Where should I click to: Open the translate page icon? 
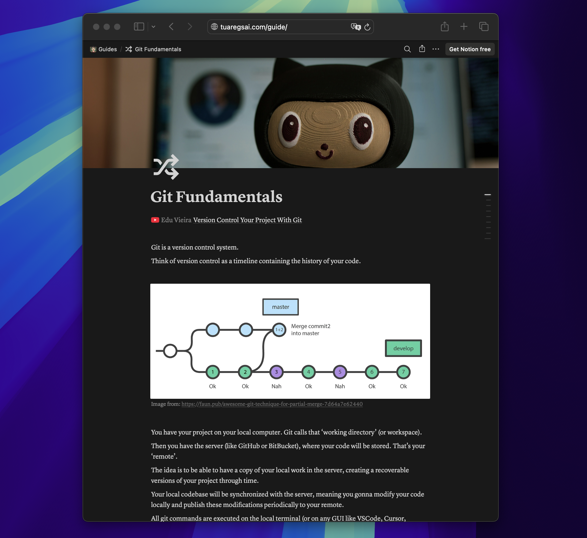pyautogui.click(x=356, y=27)
